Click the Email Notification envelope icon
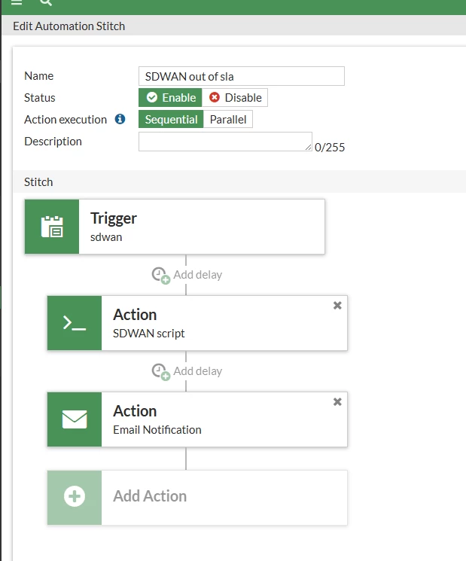The image size is (466, 561). (75, 419)
